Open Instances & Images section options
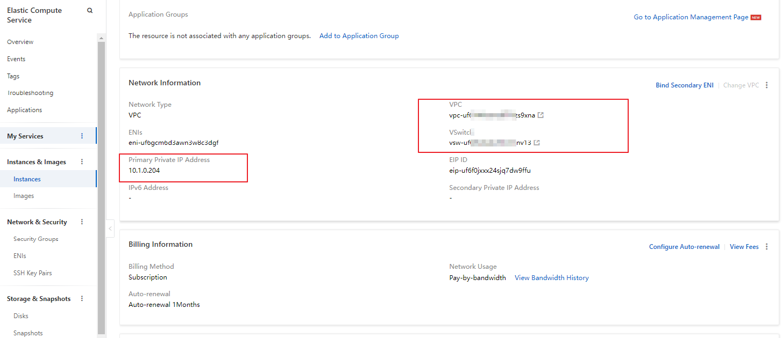 (x=82, y=162)
